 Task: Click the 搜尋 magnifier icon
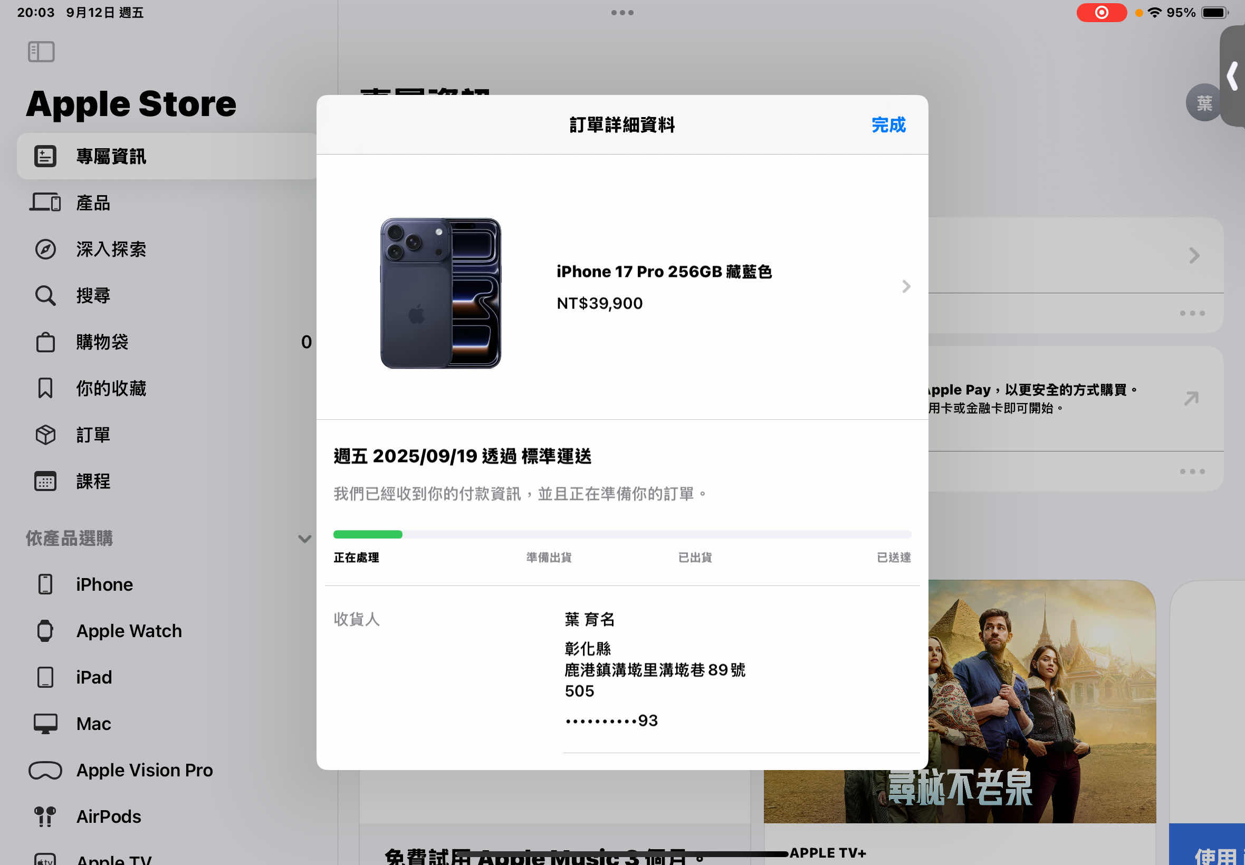[45, 296]
